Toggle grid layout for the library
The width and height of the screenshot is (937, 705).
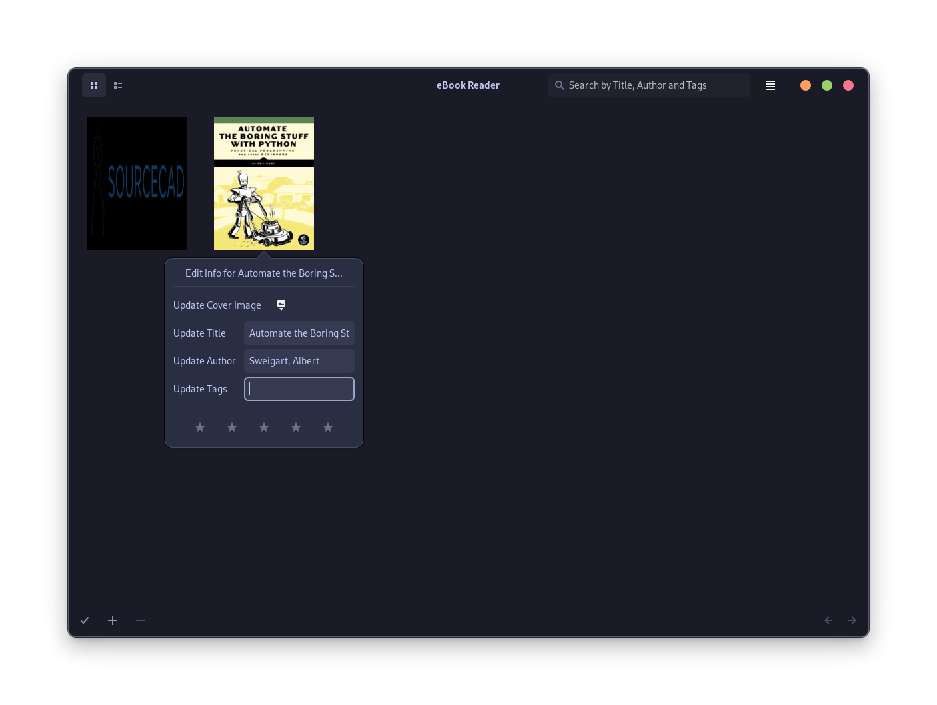click(x=94, y=85)
